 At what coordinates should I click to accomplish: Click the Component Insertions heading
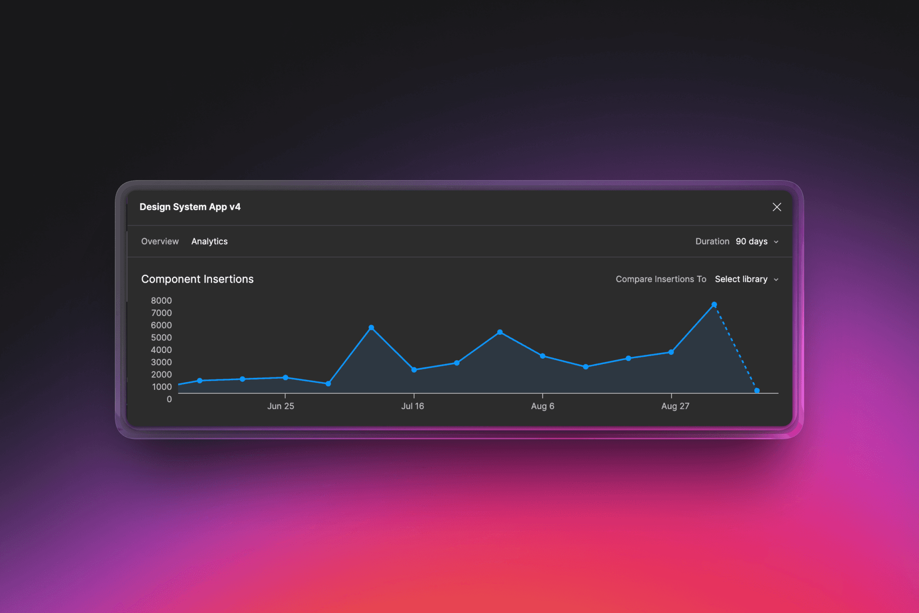pyautogui.click(x=197, y=279)
